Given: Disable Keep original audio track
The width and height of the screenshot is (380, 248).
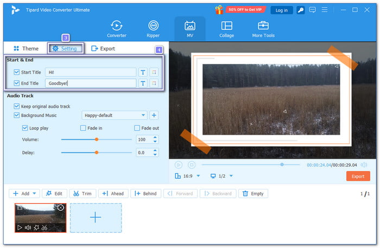Looking at the screenshot, I should tap(17, 107).
